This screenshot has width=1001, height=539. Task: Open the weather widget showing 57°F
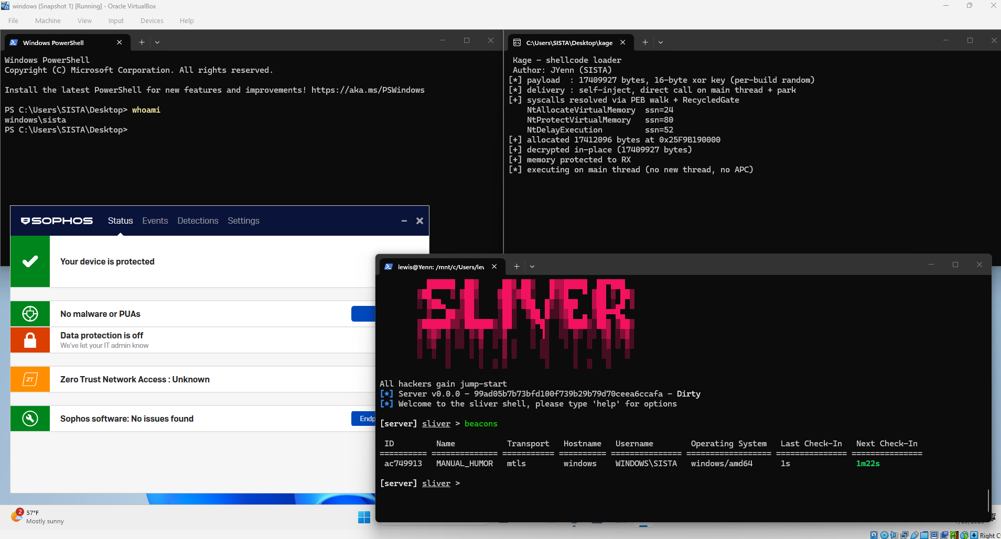pos(38,516)
